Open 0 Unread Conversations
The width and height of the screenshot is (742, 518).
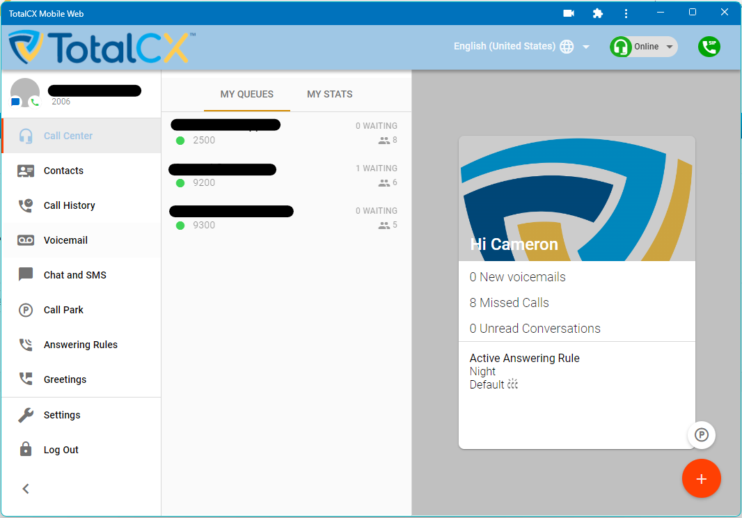535,328
